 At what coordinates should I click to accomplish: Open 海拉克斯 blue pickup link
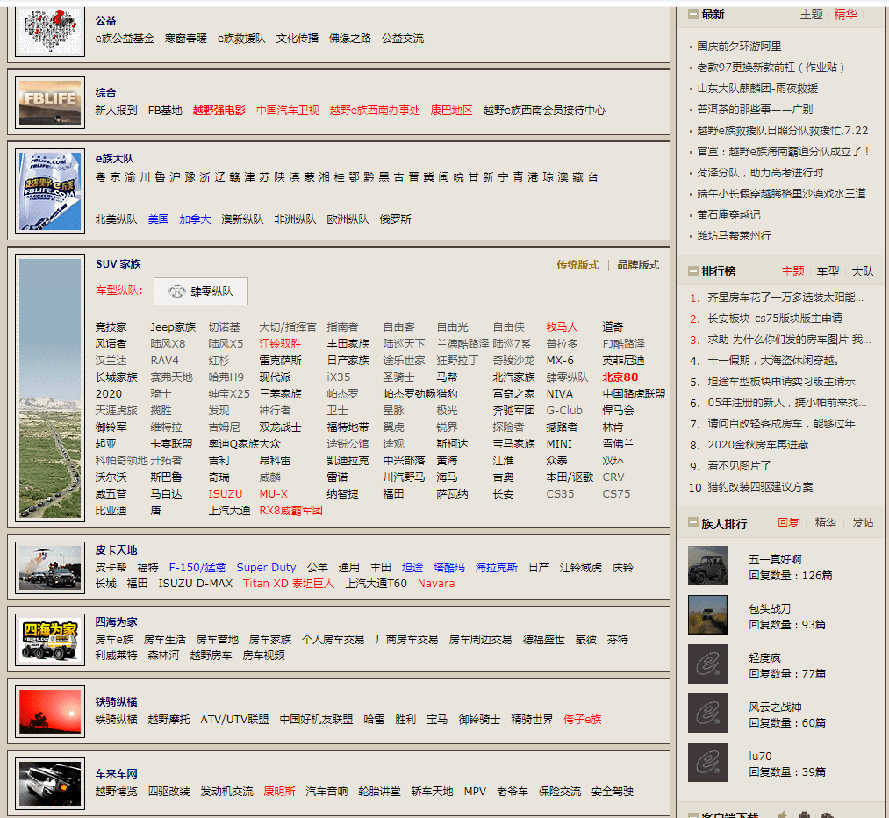click(496, 568)
